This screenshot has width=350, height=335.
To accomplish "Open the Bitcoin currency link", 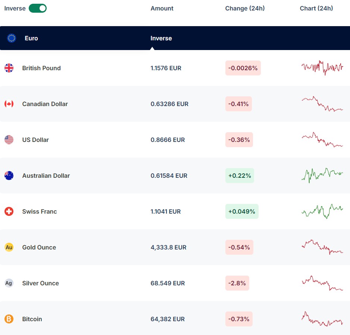I will pos(32,319).
